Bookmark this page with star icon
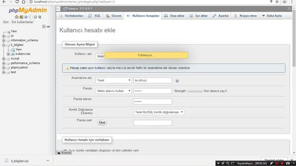This screenshot has width=296, height=166. click(x=277, y=2)
